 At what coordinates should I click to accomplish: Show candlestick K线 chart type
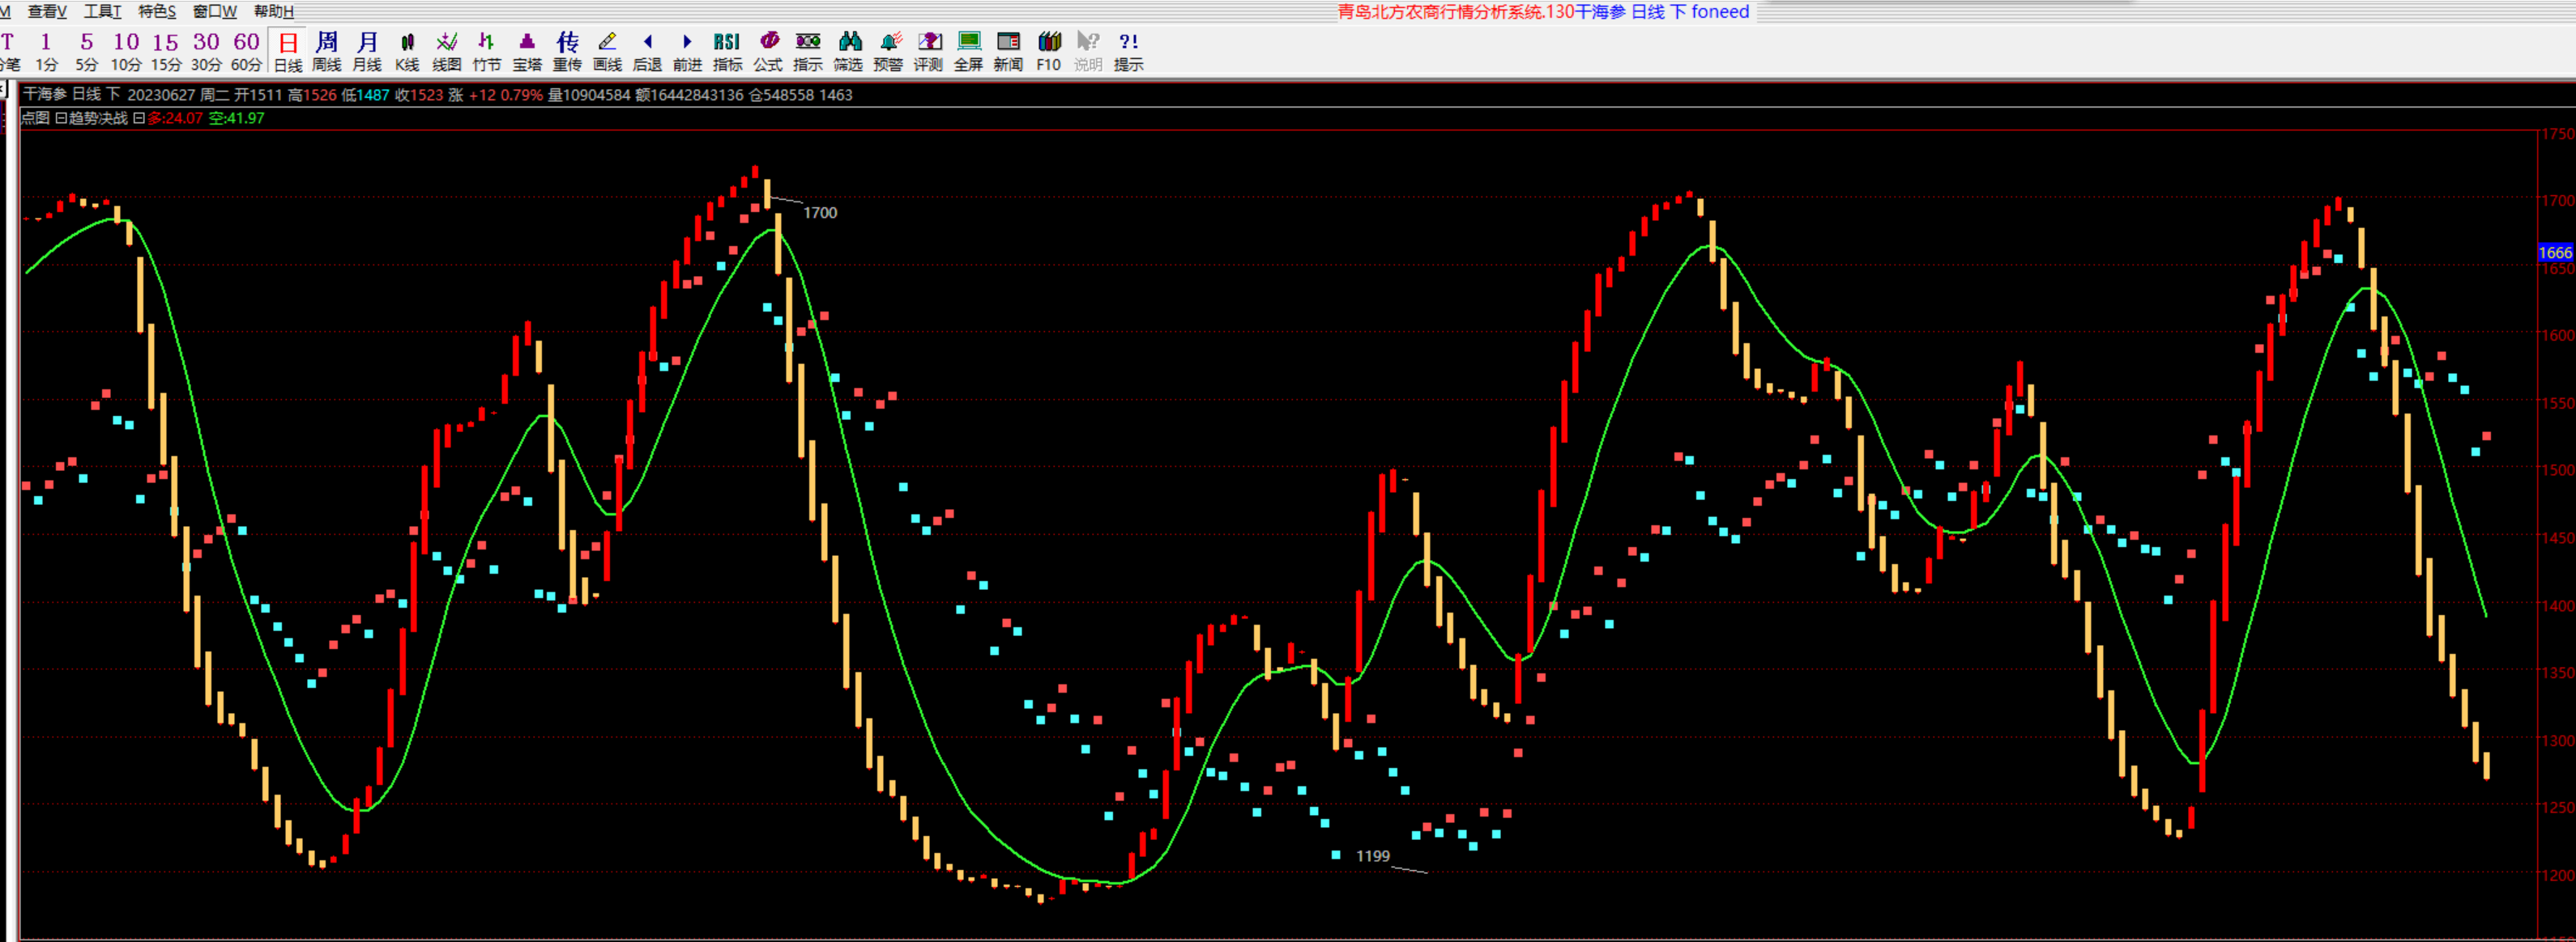point(407,51)
